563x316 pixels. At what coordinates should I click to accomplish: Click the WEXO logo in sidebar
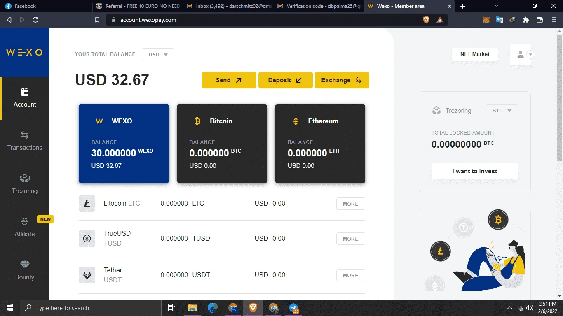pyautogui.click(x=24, y=52)
